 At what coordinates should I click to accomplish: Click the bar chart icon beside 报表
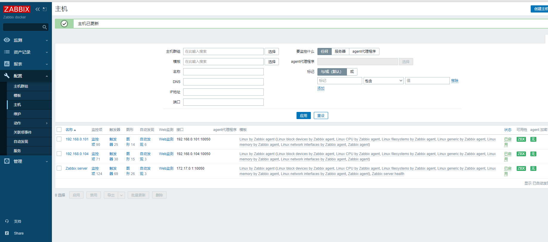(x=7, y=64)
